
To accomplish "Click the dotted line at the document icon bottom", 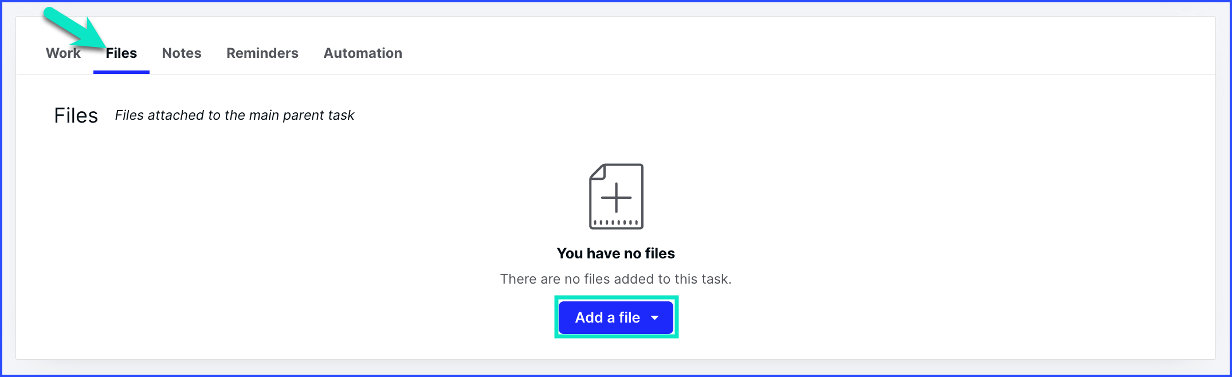I will [x=616, y=222].
